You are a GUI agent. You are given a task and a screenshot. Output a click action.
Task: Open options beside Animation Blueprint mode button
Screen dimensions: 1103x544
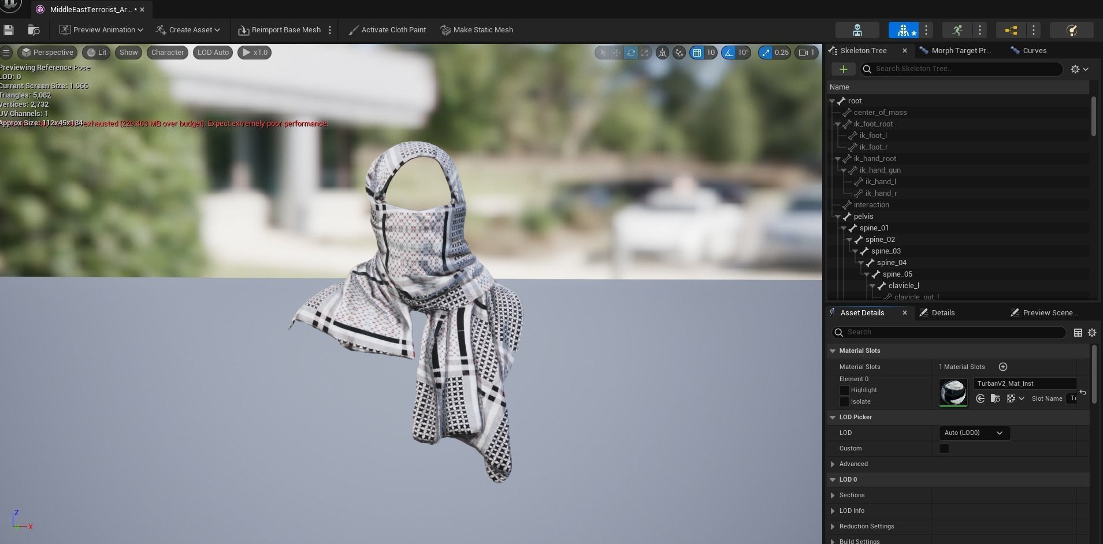click(x=1034, y=30)
